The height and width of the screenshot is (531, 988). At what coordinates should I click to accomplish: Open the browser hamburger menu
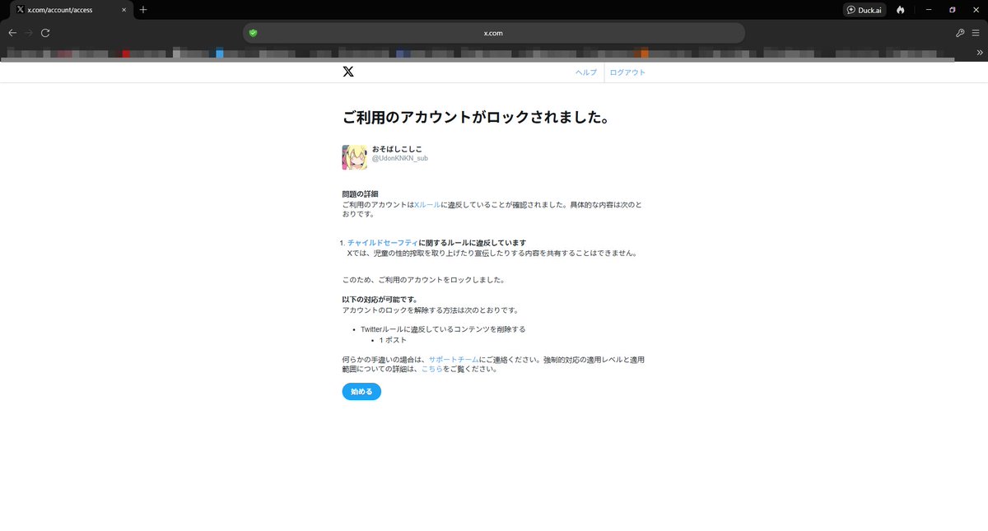click(976, 33)
